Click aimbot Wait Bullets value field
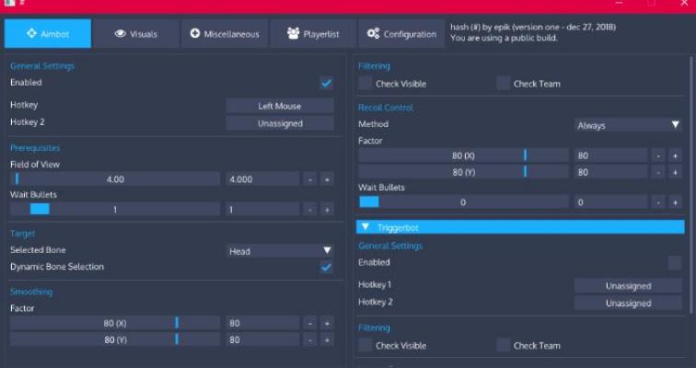Image resolution: width=696 pixels, height=368 pixels. coord(262,209)
